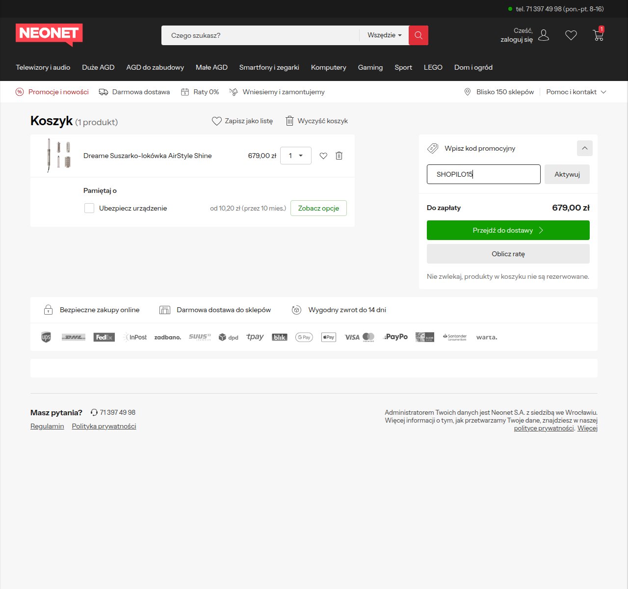Image resolution: width=628 pixels, height=589 pixels.
Task: Open the shopping cart icon
Action: (x=598, y=35)
